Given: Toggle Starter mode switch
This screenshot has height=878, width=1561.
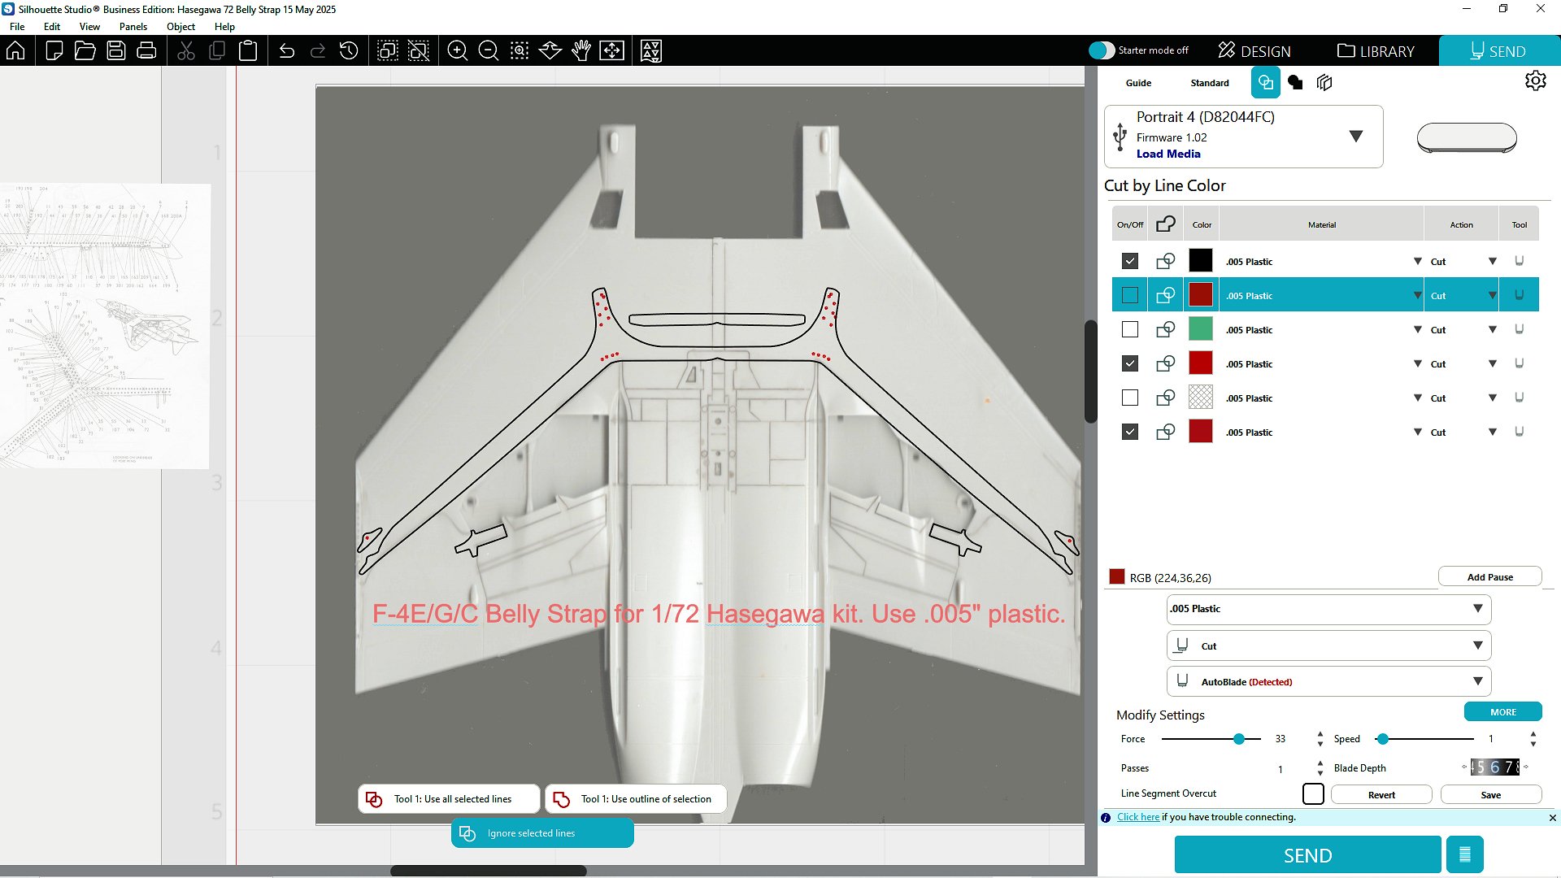Looking at the screenshot, I should coord(1102,50).
